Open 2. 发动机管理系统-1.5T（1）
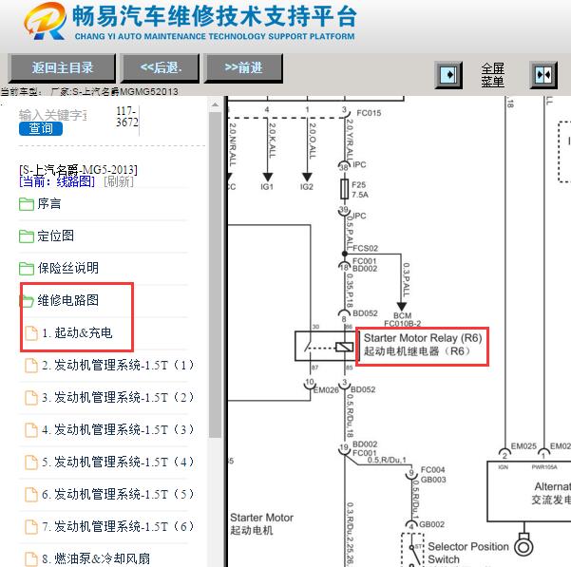 click(x=117, y=365)
